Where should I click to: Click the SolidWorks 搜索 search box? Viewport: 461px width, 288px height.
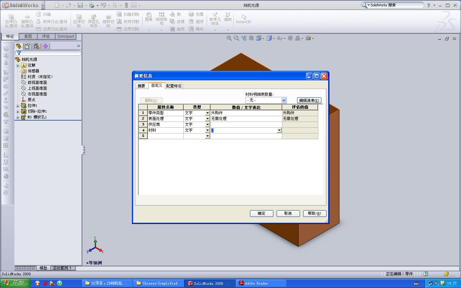[393, 5]
